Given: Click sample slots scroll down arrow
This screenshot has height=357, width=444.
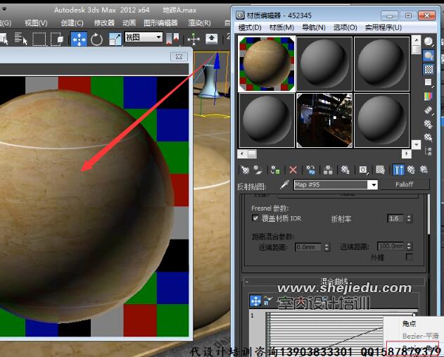Looking at the screenshot, I should 416,144.
